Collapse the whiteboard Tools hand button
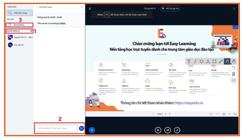The width and height of the screenshot is (242, 138). 234,61
